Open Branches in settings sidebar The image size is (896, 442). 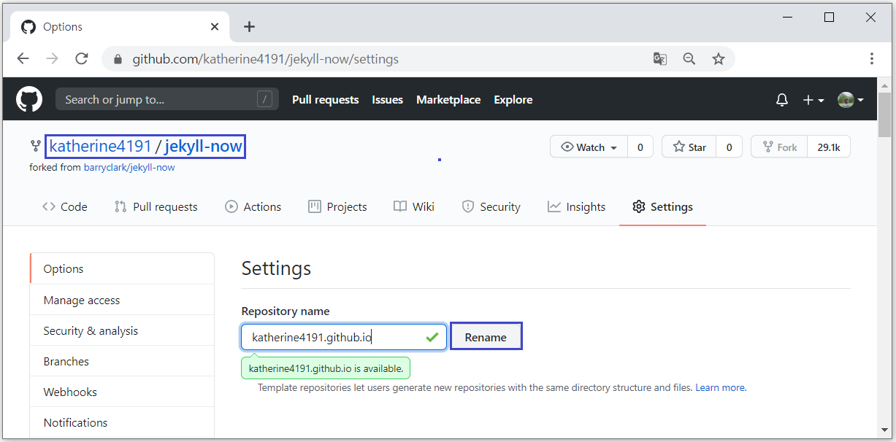[x=122, y=361]
